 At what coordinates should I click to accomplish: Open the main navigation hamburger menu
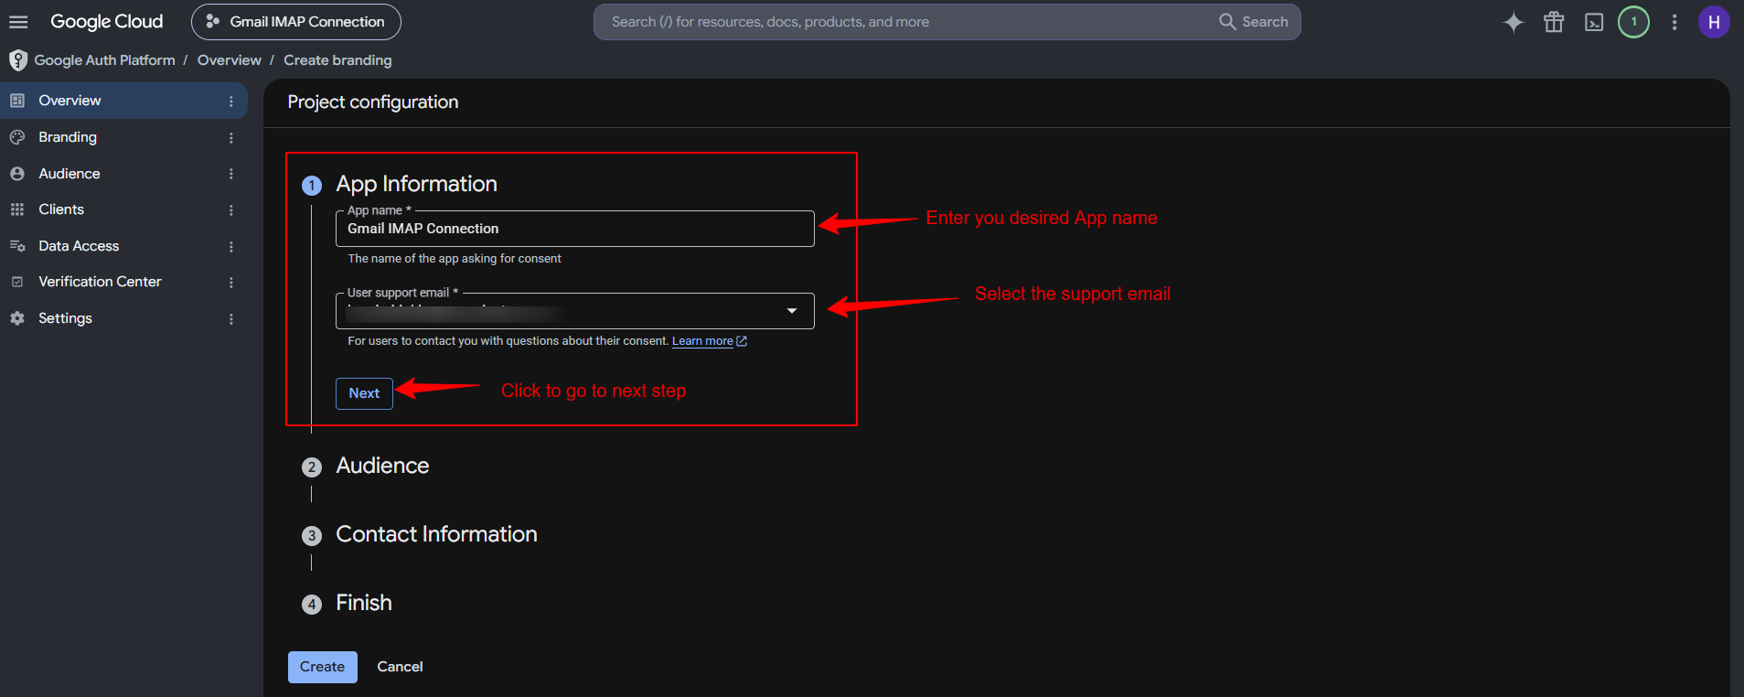click(x=18, y=22)
